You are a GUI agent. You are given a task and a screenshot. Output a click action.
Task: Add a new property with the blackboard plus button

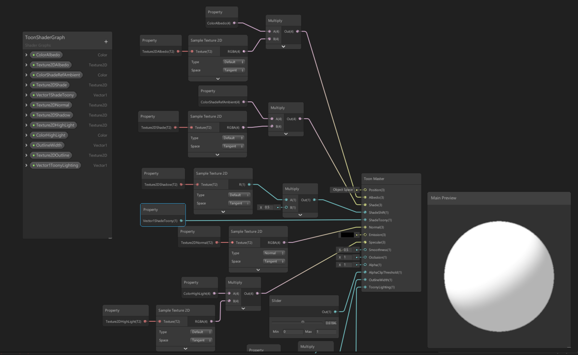(106, 41)
